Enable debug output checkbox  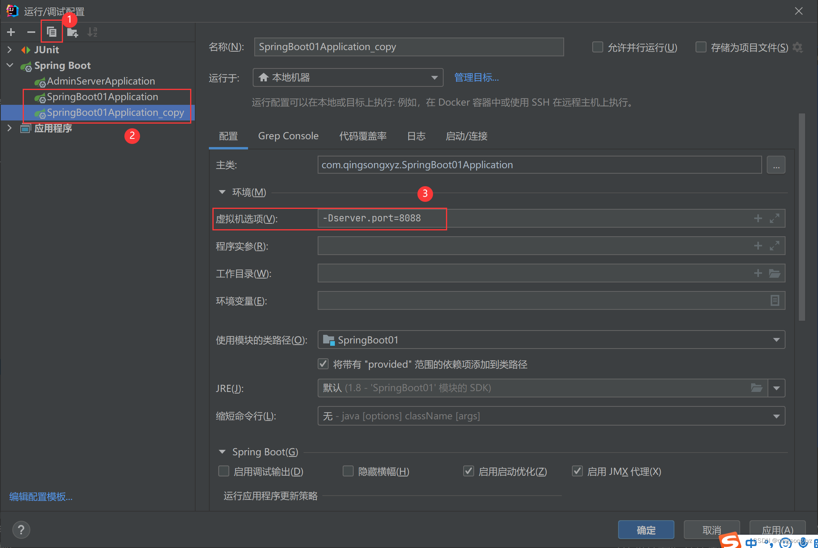coord(223,471)
